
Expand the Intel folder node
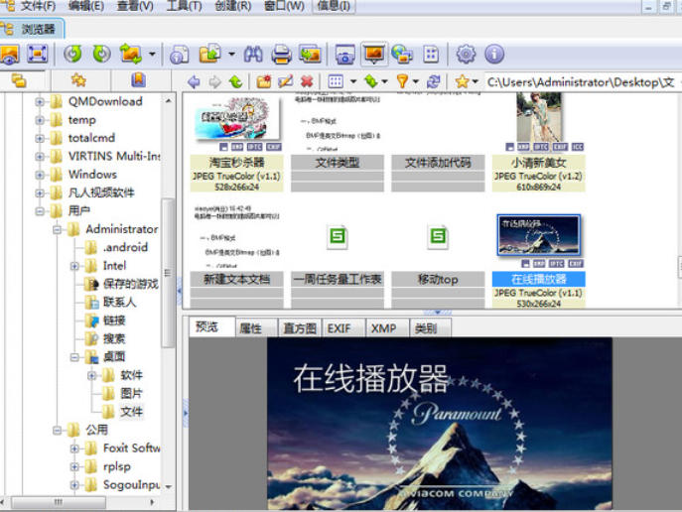[74, 266]
